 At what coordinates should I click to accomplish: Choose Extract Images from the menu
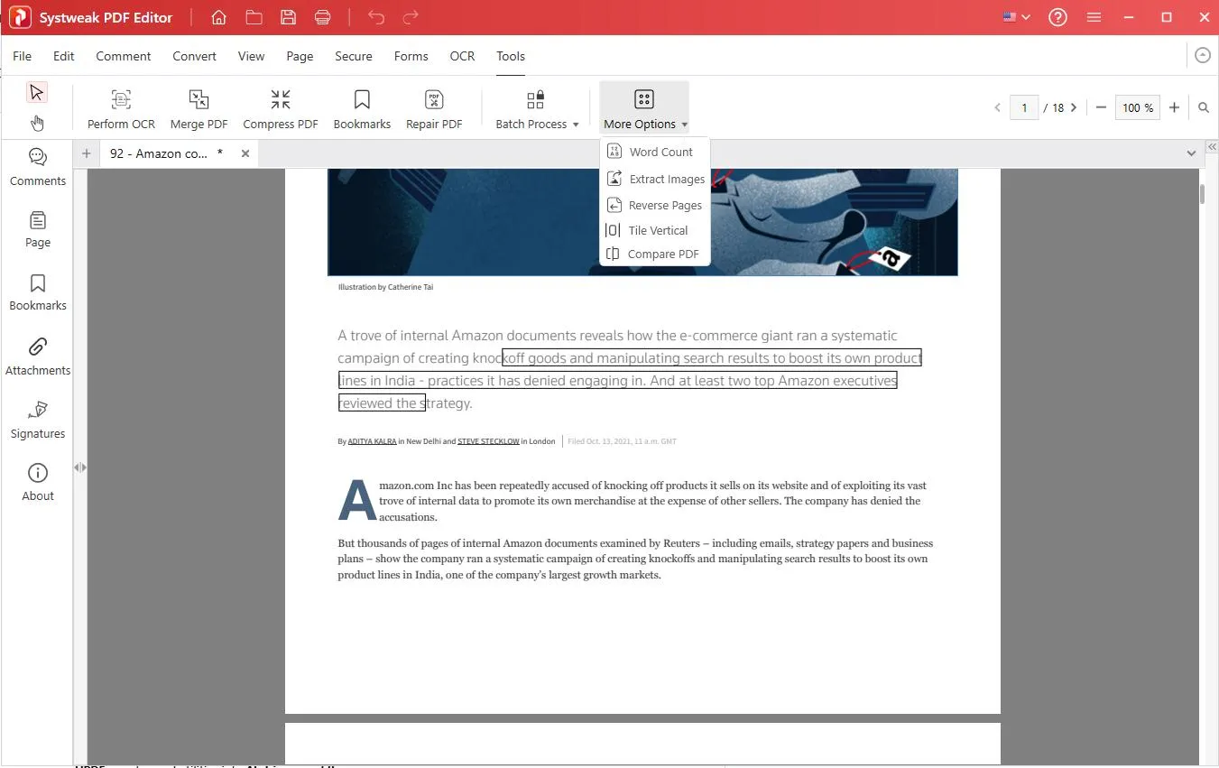coord(655,179)
